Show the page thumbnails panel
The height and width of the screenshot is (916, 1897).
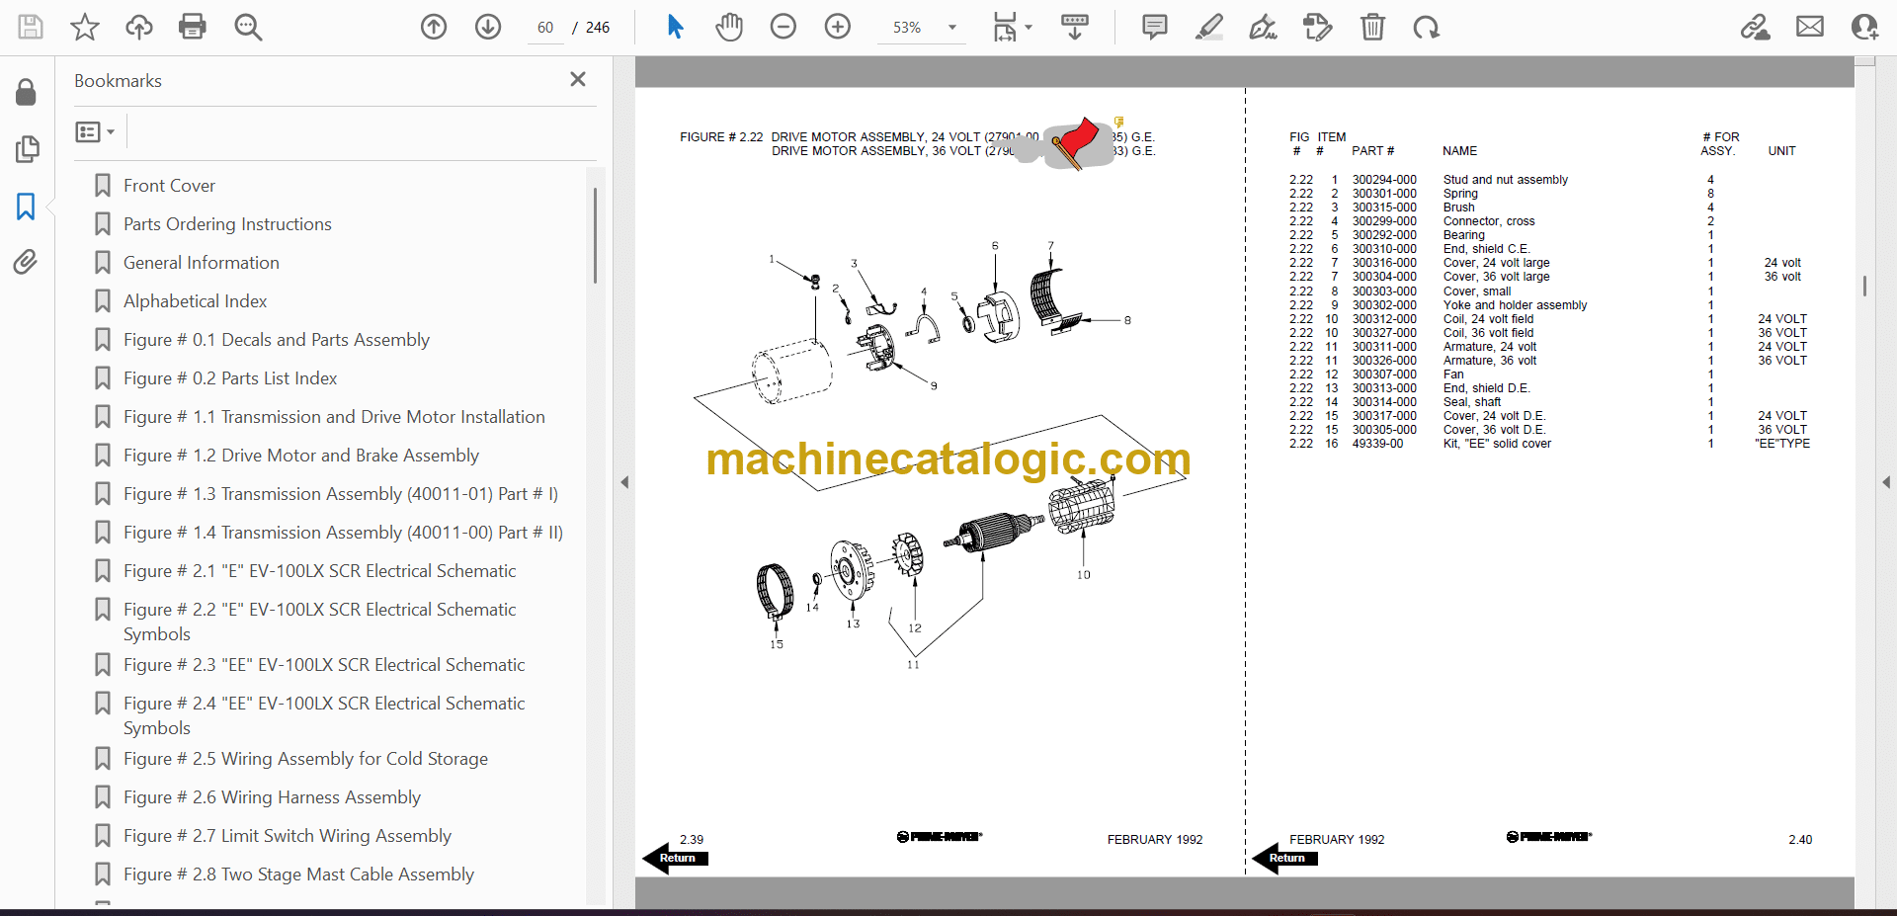tap(27, 149)
